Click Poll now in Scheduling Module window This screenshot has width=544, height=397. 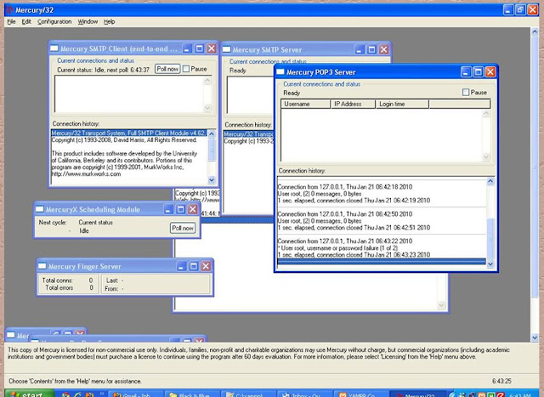tap(183, 228)
